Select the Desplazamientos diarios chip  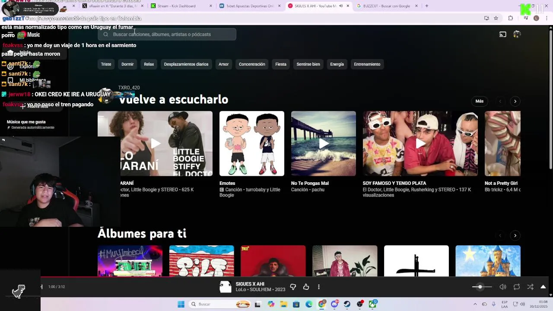click(x=186, y=64)
